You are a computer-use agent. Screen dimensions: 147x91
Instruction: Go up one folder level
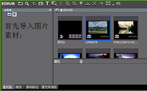[x=34, y=4]
